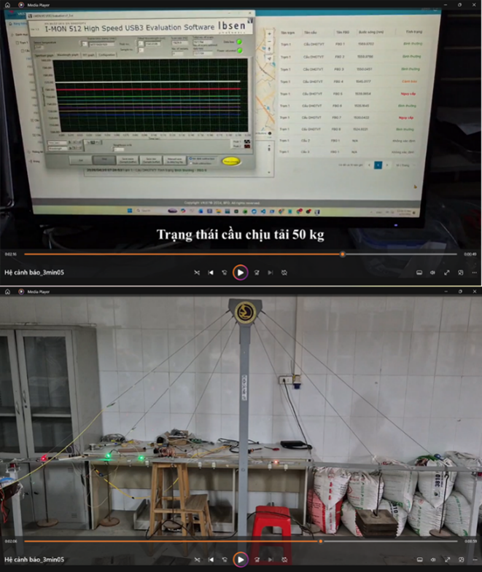Click the 0:02:06 elapsed time in bottom player

tap(10, 541)
